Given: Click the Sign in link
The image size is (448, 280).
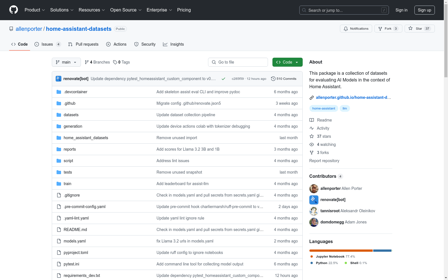Looking at the screenshot, I should tap(402, 10).
